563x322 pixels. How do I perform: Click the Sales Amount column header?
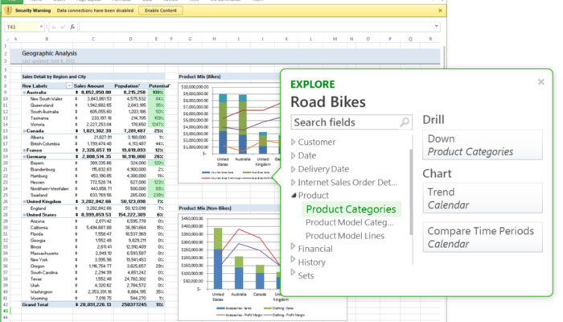pyautogui.click(x=88, y=86)
